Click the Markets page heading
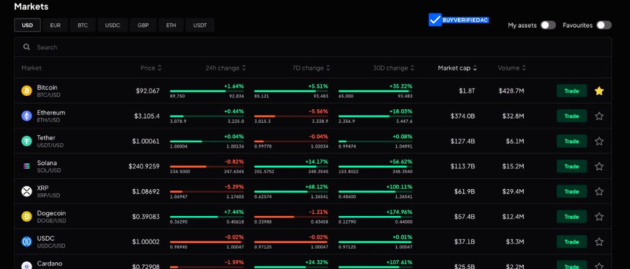Screen dimensions: 630x269 [x=31, y=6]
